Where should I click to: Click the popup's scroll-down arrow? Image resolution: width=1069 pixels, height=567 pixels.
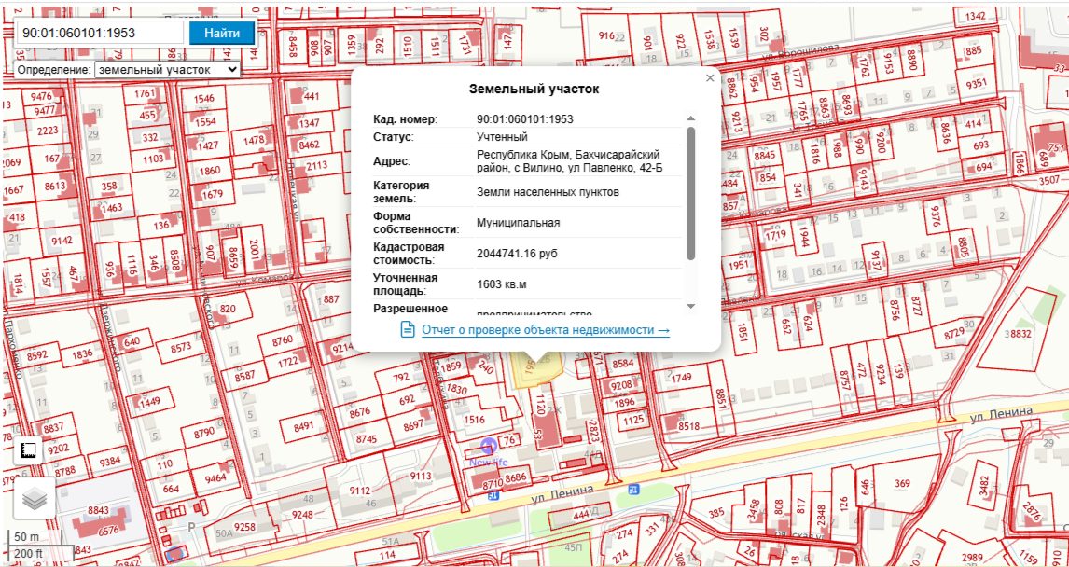tap(690, 306)
